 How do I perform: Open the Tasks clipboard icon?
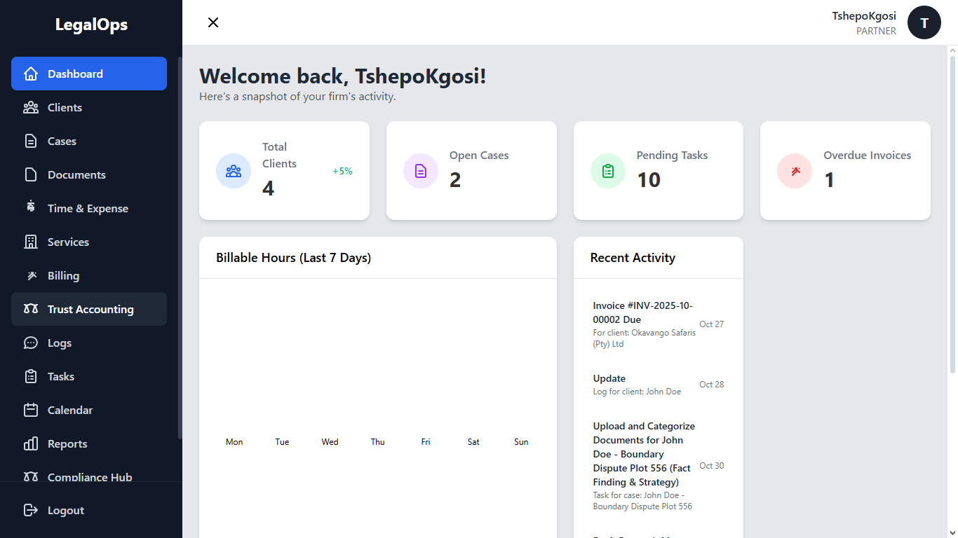(x=31, y=376)
